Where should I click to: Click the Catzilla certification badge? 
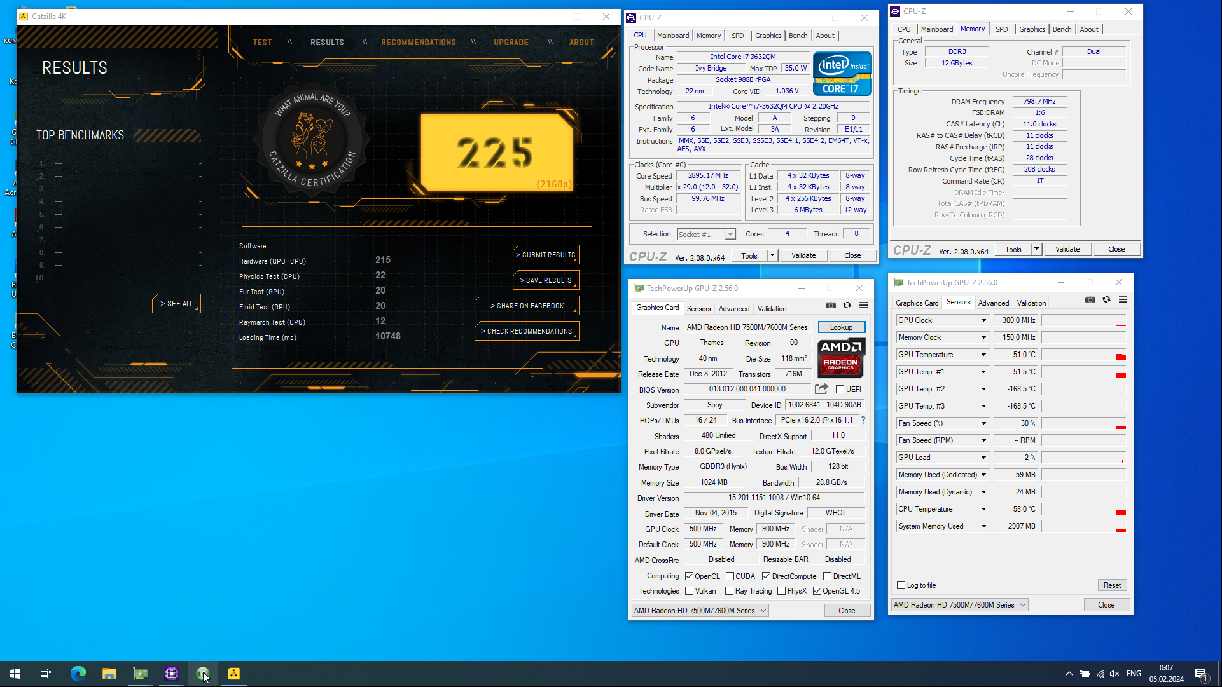[312, 139]
